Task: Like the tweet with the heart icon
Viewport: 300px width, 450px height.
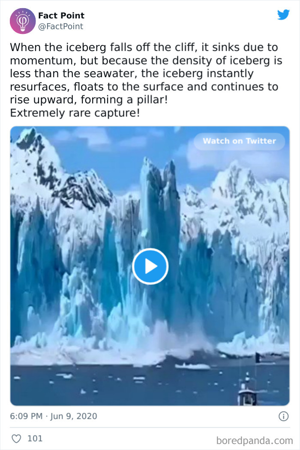Action: pos(16,438)
